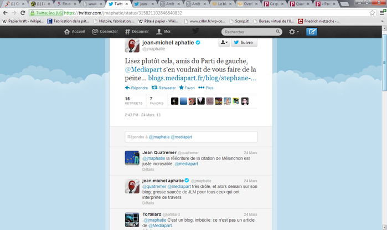This screenshot has height=230, width=387.
Task: Click the search magnifier icon
Action: pos(278,32)
